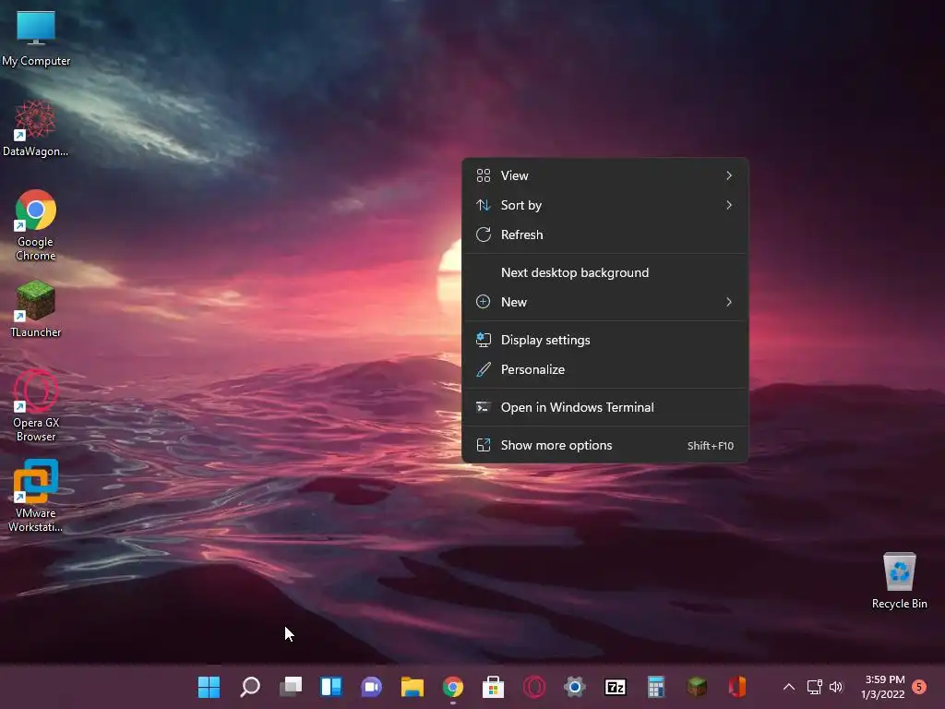The width and height of the screenshot is (945, 709).
Task: Expand the View submenu
Action: coord(605,175)
